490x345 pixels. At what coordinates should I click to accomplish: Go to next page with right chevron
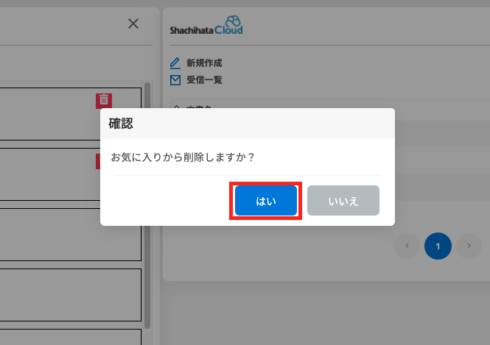point(469,246)
